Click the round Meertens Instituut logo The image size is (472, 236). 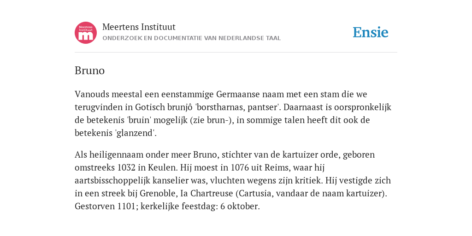click(x=86, y=33)
